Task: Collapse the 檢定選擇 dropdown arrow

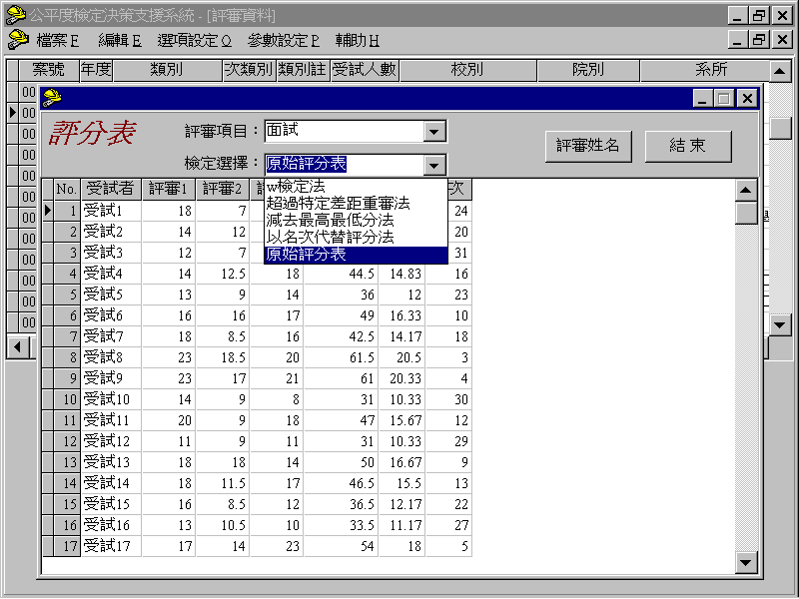Action: tap(433, 165)
